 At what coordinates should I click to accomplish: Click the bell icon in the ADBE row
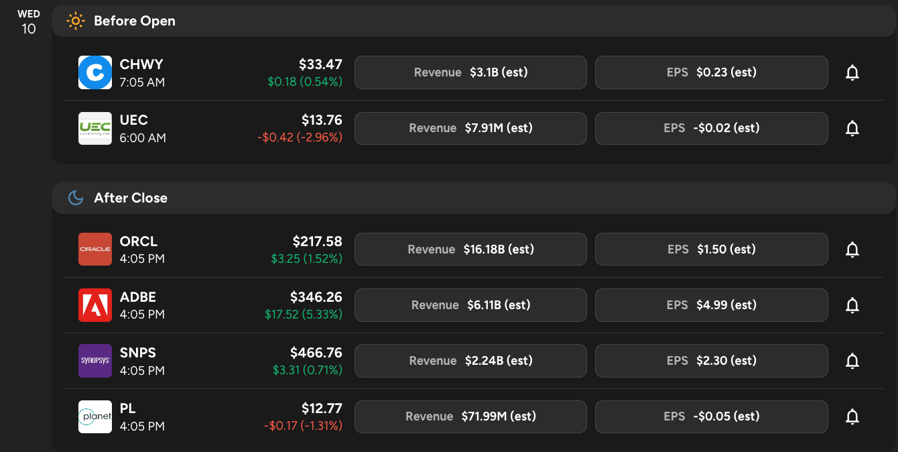(852, 305)
